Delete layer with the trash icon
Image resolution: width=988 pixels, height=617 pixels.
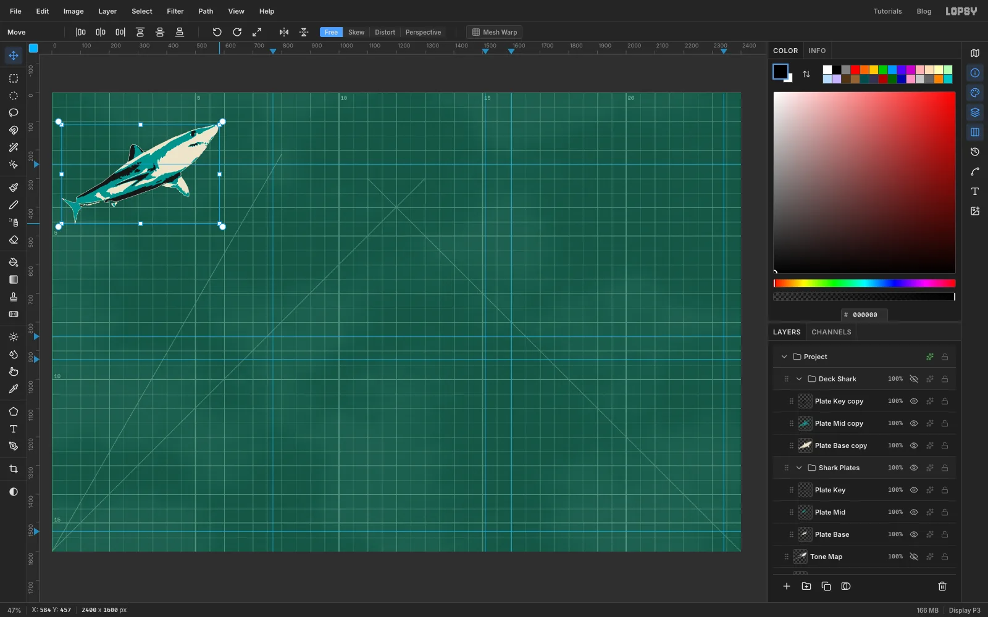coord(942,586)
